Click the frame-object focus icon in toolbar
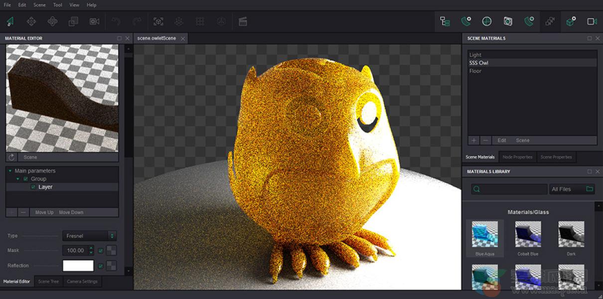 point(158,21)
